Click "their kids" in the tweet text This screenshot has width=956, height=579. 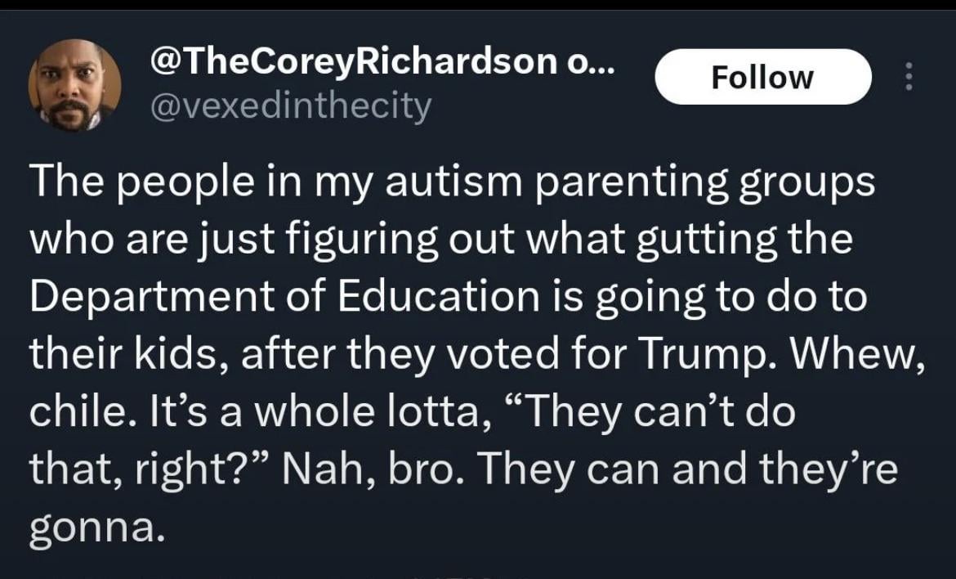(115, 355)
